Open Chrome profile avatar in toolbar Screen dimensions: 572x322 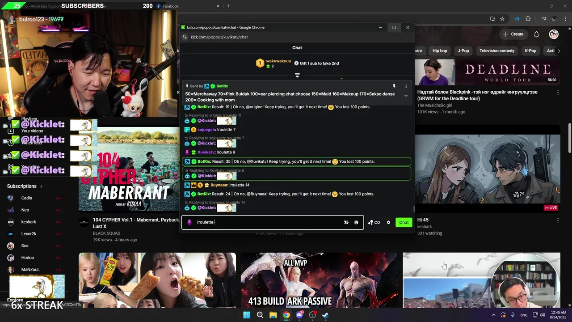pyautogui.click(x=555, y=19)
